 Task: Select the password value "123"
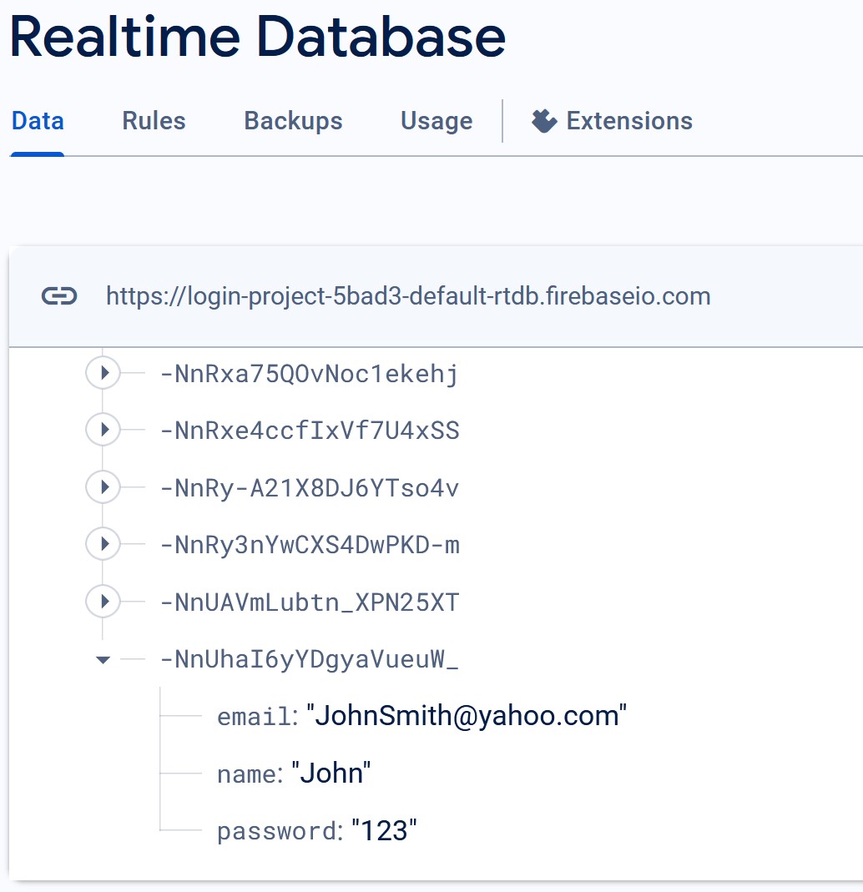[384, 830]
